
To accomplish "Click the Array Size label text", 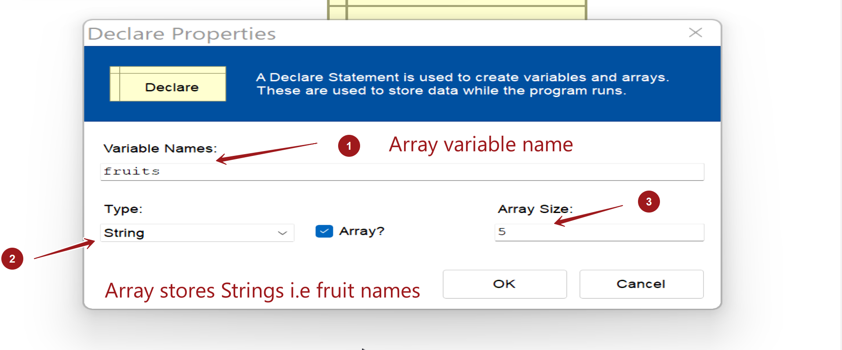I will point(535,209).
